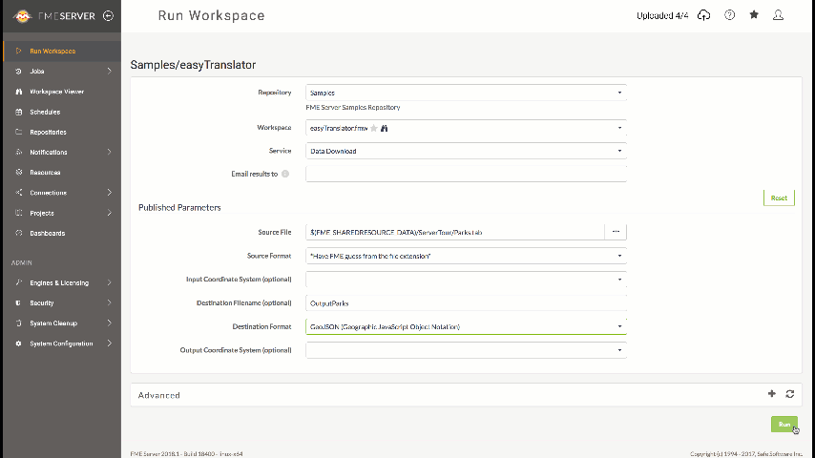Viewport: 815px width, 458px height.
Task: Click the Projects sidebar icon
Action: (19, 213)
